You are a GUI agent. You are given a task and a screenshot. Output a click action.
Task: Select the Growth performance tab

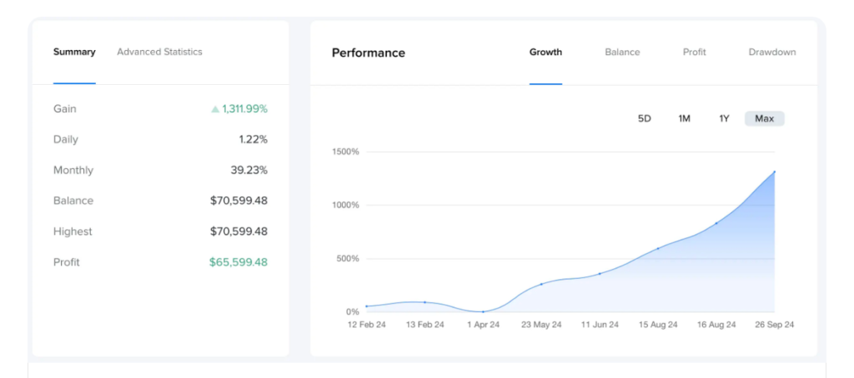(545, 52)
